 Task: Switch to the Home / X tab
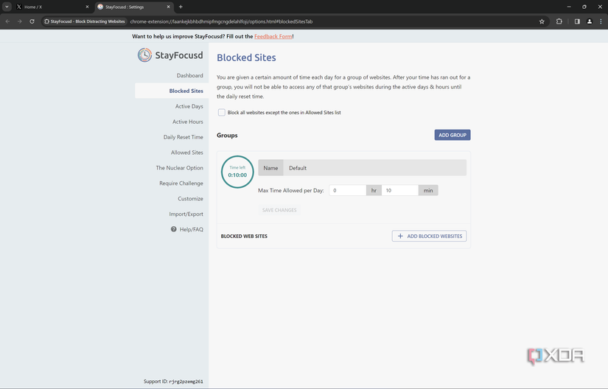click(53, 7)
